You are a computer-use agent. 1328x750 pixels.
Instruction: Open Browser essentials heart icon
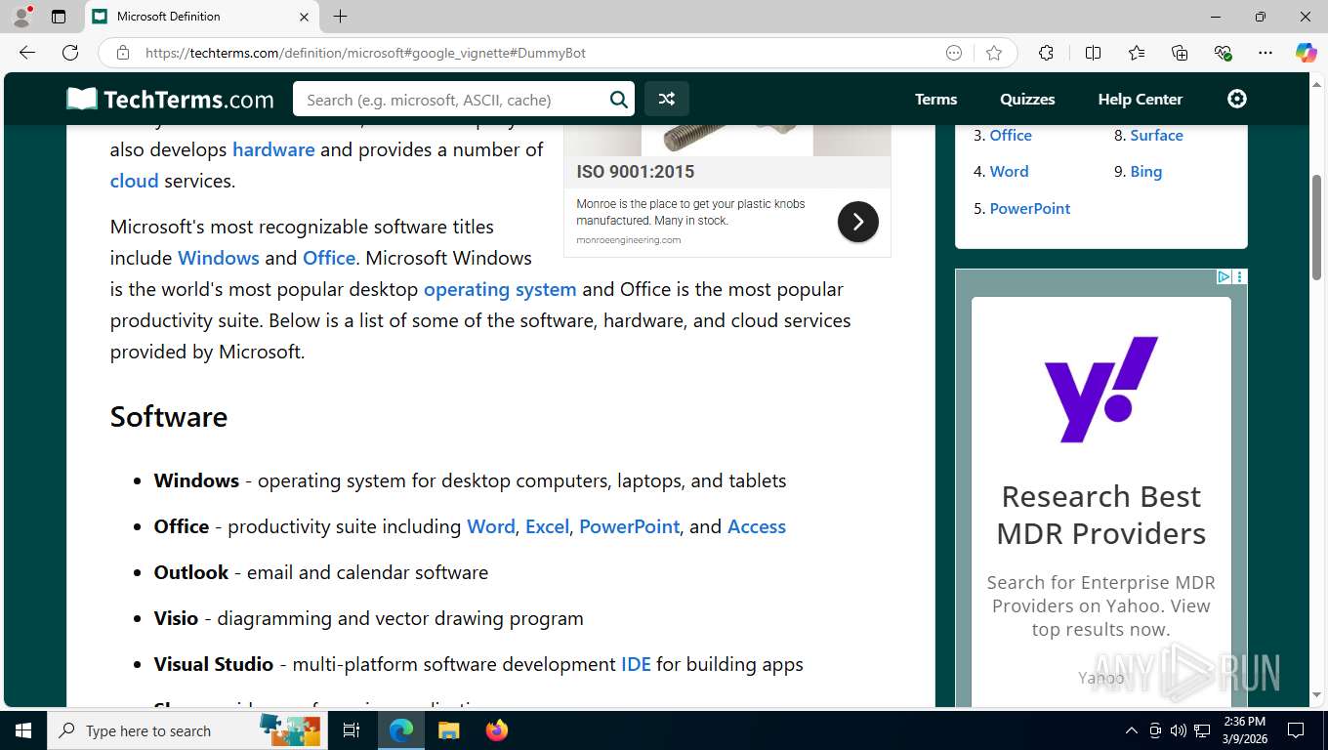(1223, 53)
